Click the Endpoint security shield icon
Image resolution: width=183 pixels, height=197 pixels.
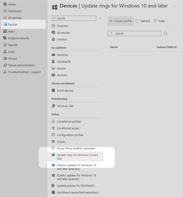click(x=5, y=38)
